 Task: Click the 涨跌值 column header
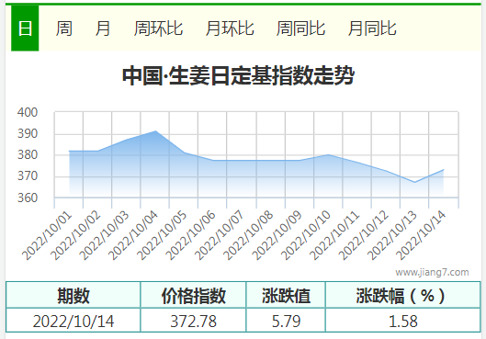(286, 295)
